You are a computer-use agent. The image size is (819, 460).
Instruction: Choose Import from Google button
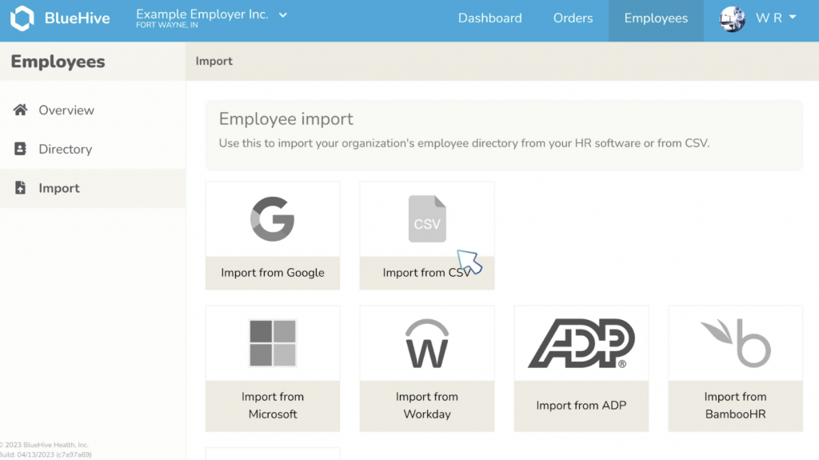pyautogui.click(x=273, y=273)
